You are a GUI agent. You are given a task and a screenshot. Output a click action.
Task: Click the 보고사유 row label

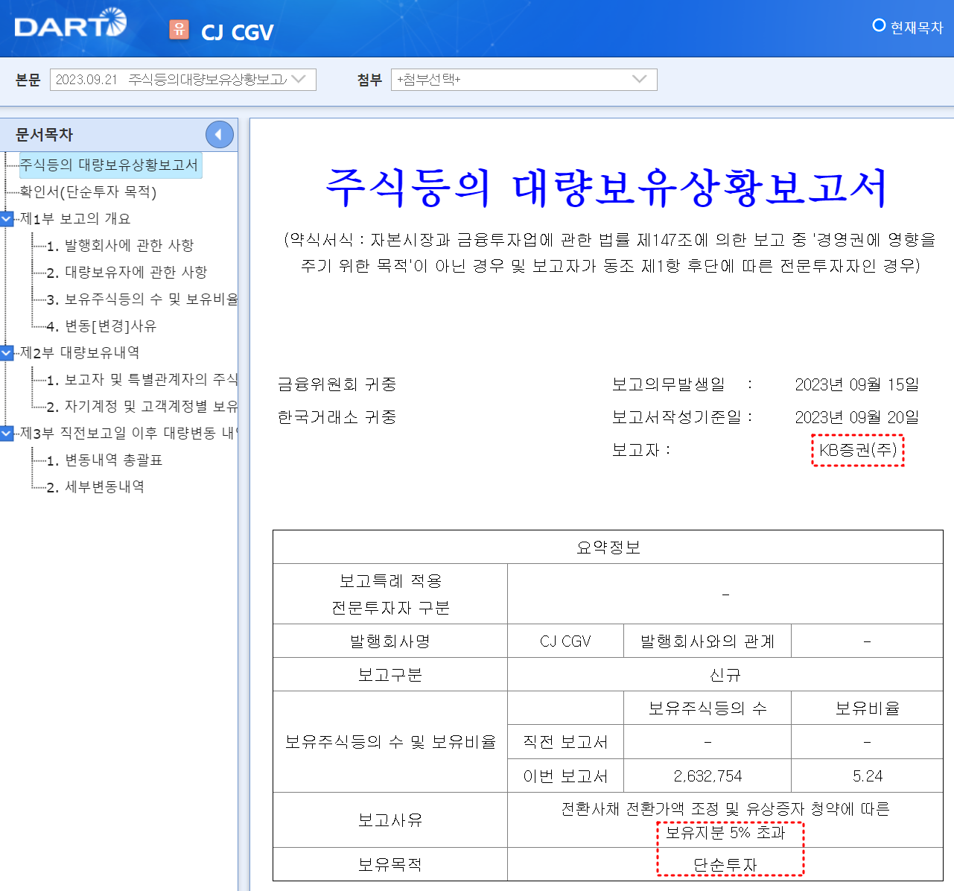[x=390, y=820]
